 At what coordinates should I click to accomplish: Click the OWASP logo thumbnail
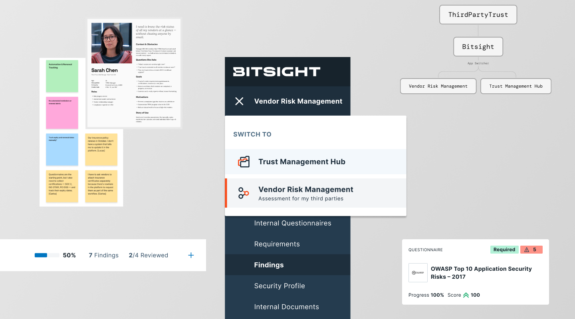click(x=418, y=273)
